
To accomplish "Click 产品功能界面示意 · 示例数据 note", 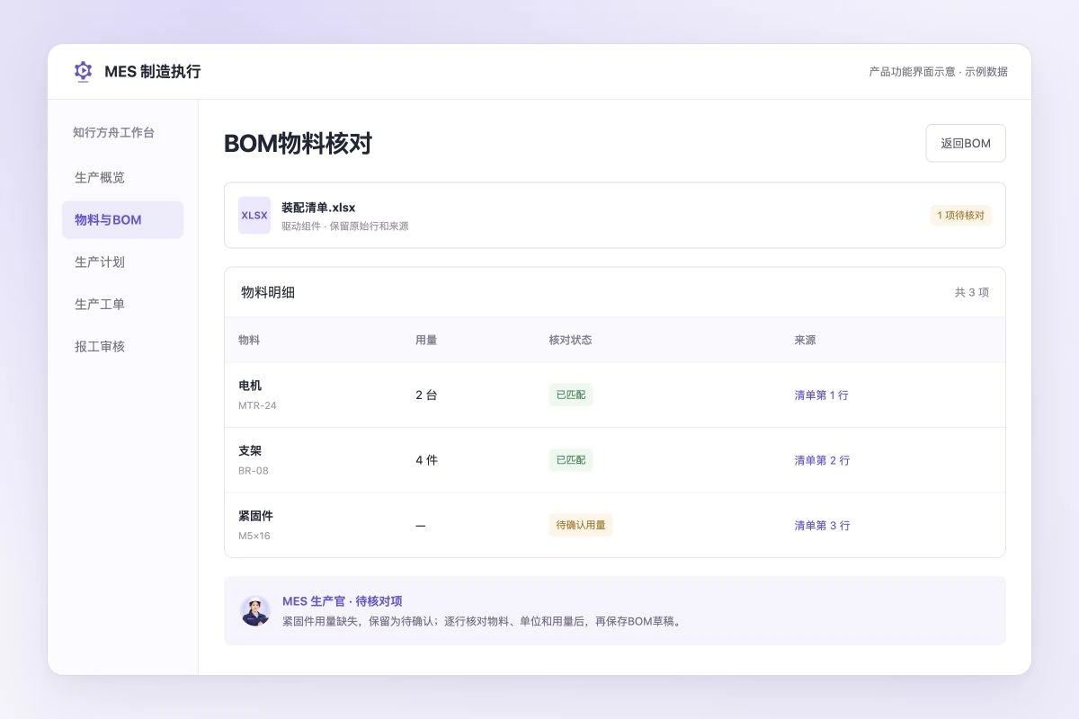I will (x=938, y=72).
